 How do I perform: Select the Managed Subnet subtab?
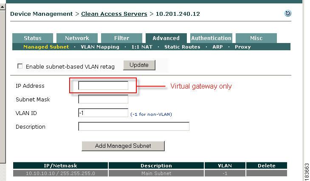pos(46,47)
